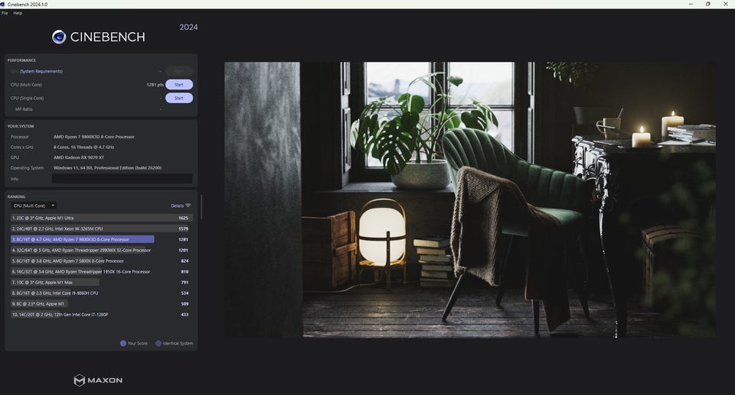Select the highlighted Ryzen 7 9800X3D ranking row
The image size is (735, 395).
[101, 239]
